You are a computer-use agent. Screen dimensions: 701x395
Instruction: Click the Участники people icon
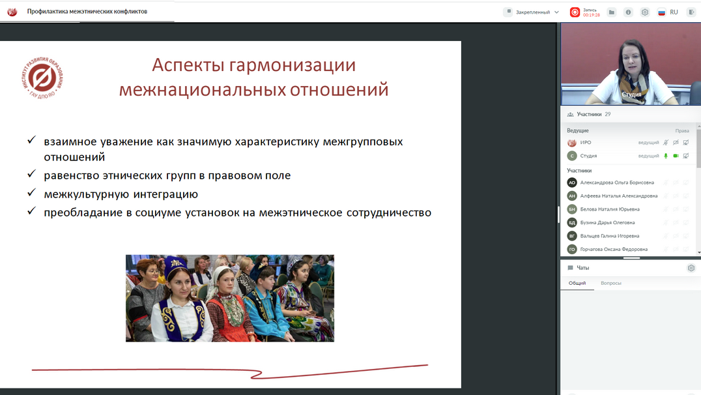point(571,114)
